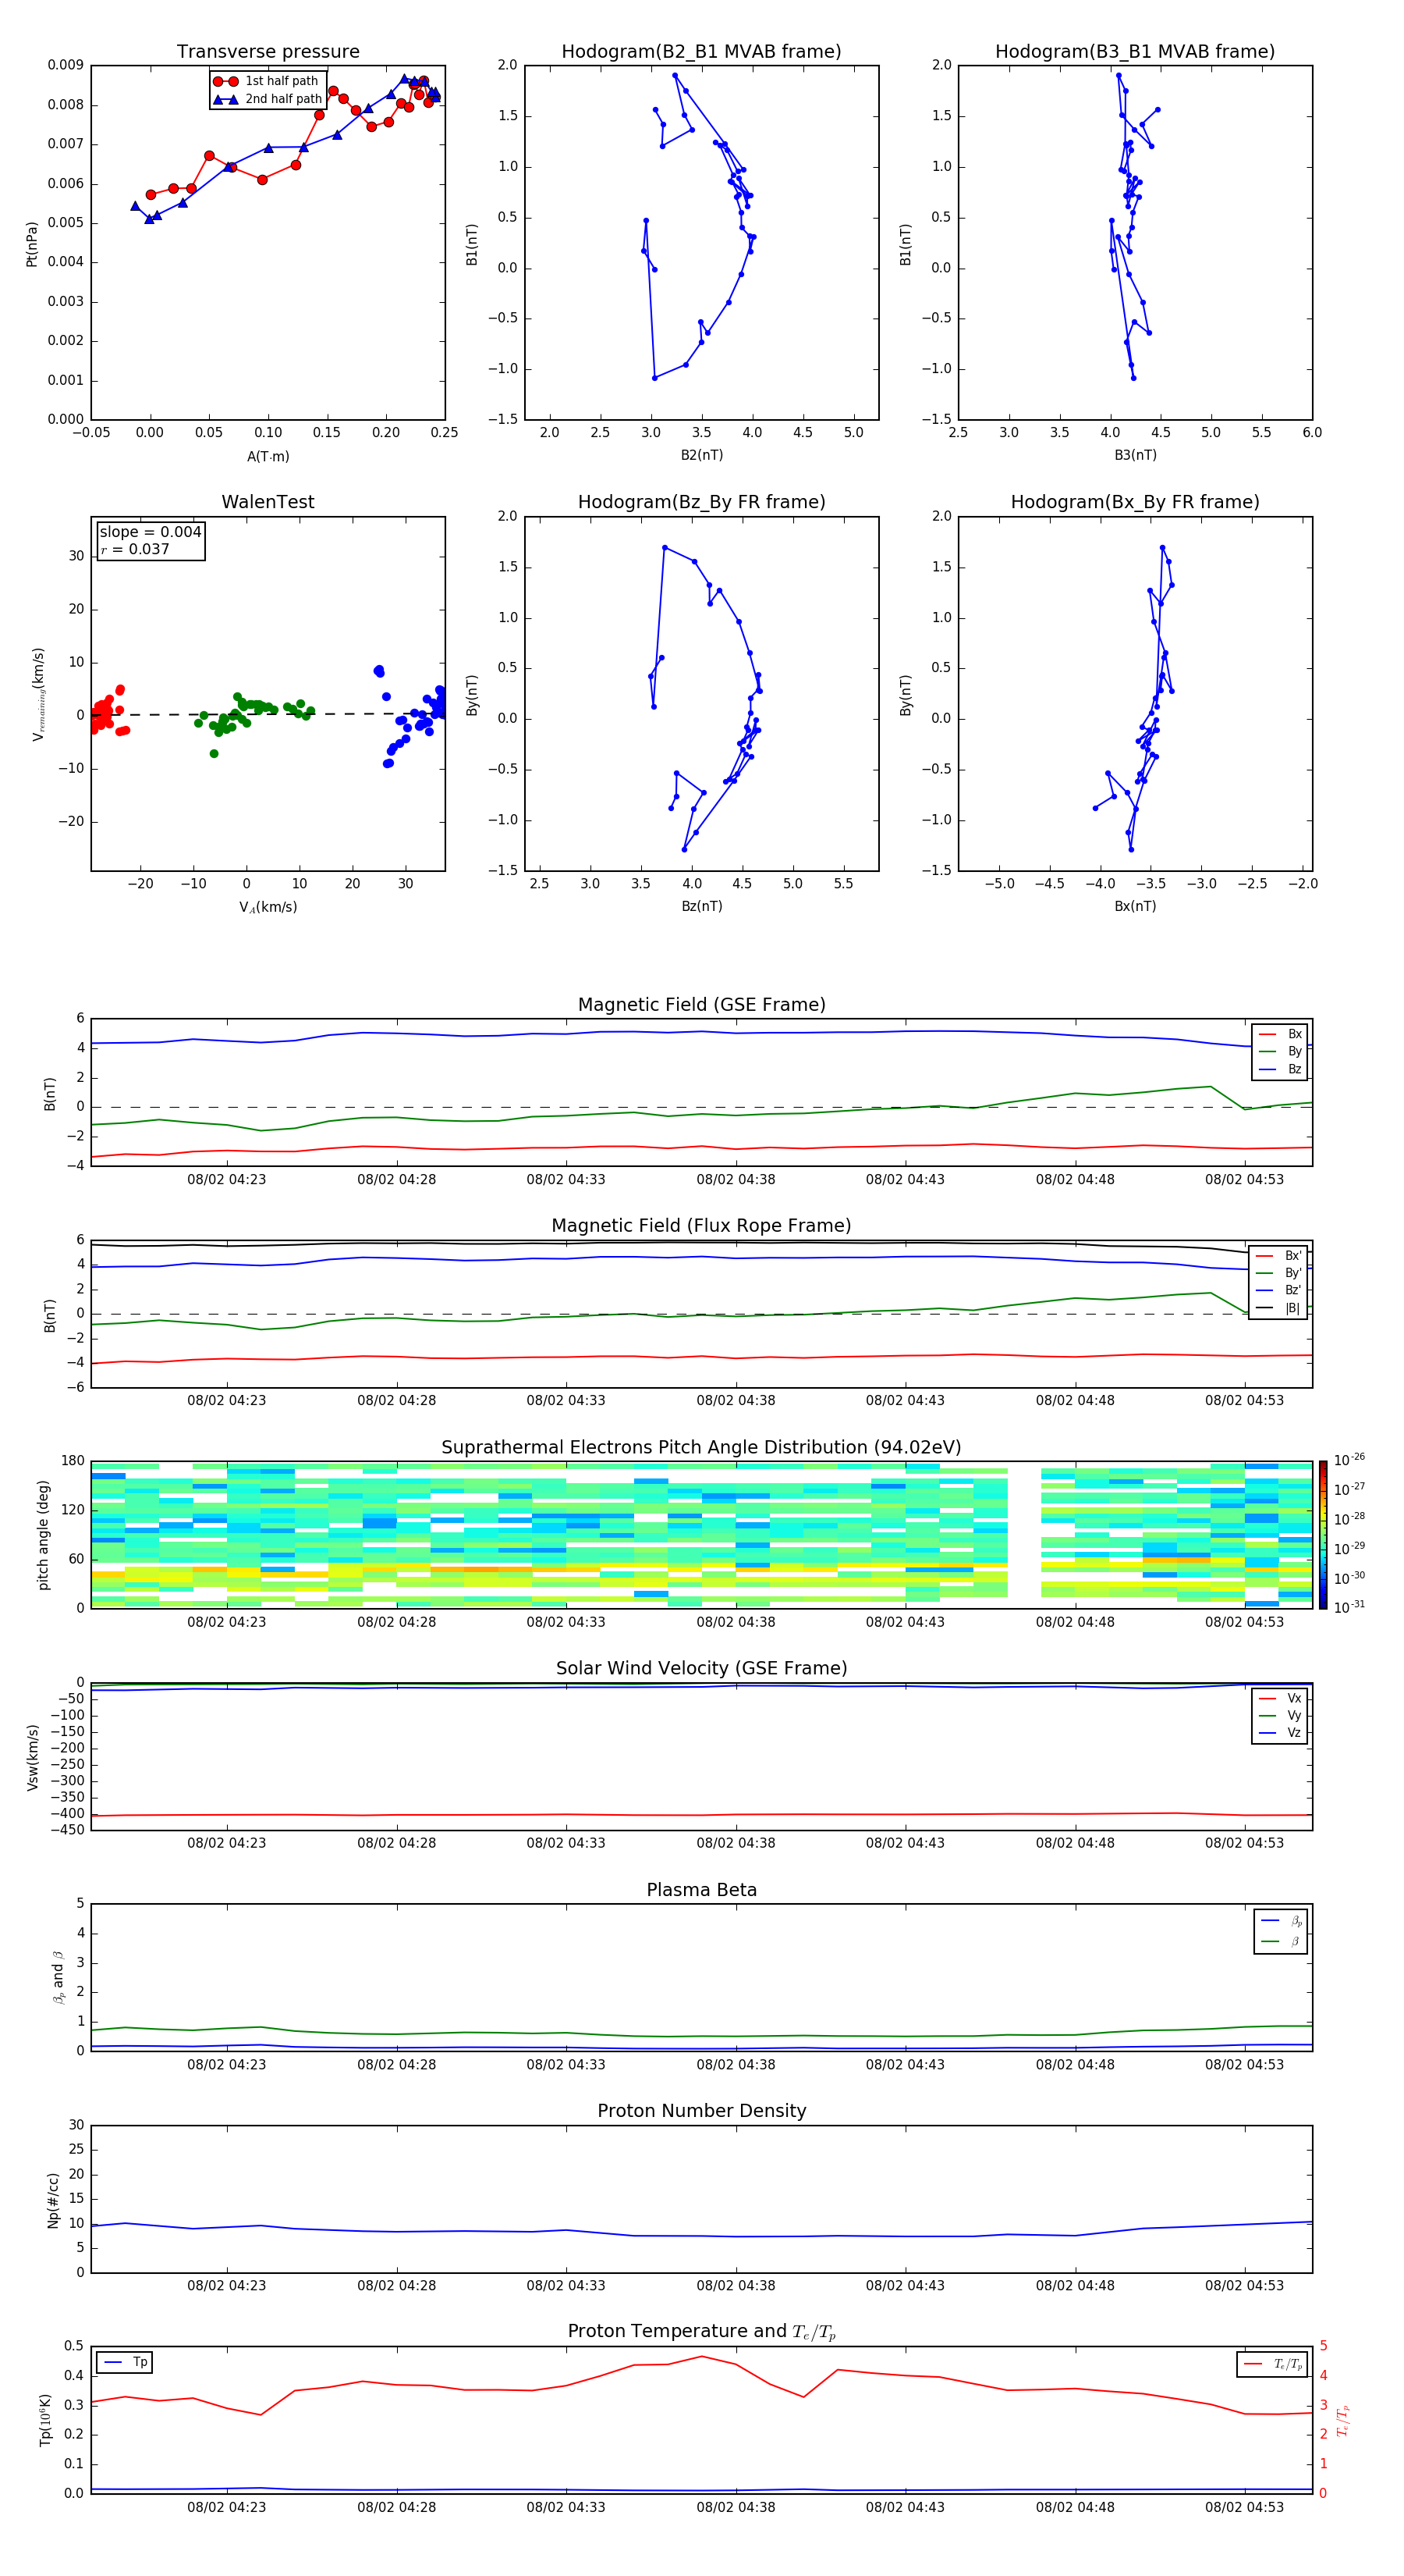This screenshot has width=1404, height=2576.
Task: Click 'Vz' legend entry in velocity plot
Action: coord(1281,1733)
